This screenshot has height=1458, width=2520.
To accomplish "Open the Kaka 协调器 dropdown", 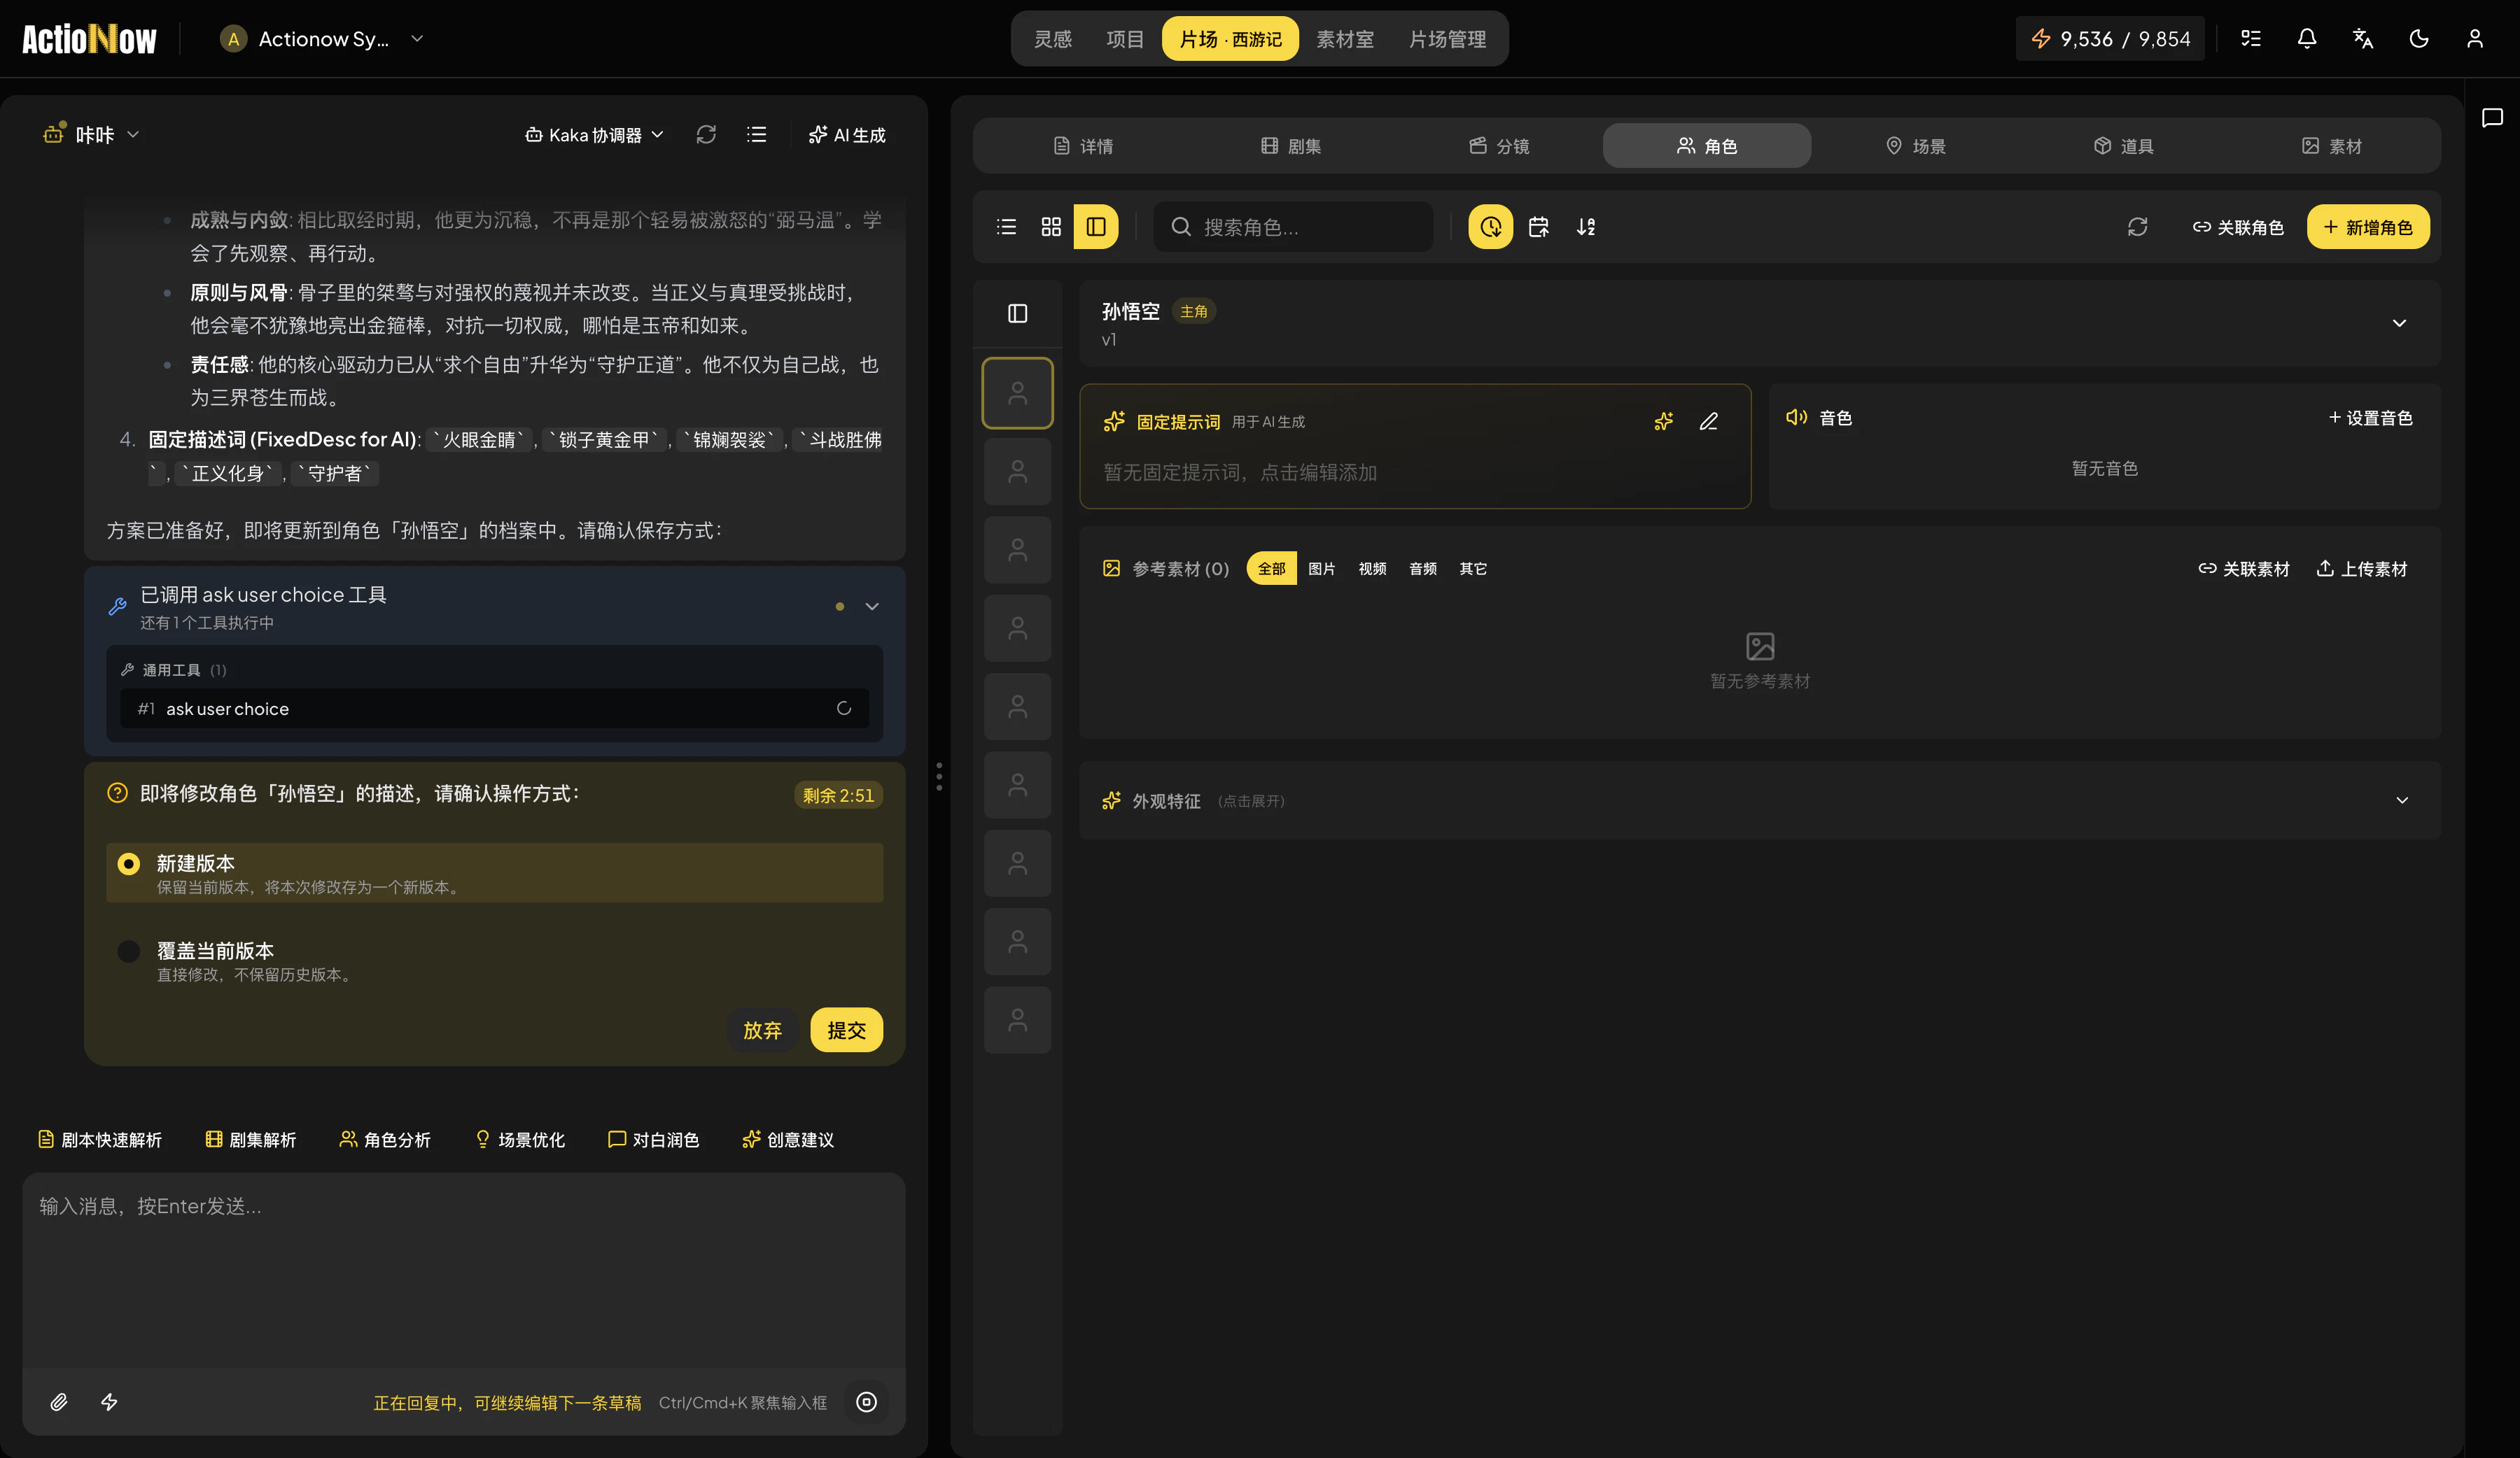I will tap(594, 135).
